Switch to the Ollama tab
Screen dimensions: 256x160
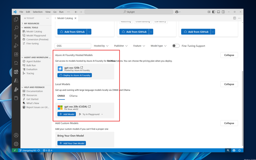pos(73,96)
